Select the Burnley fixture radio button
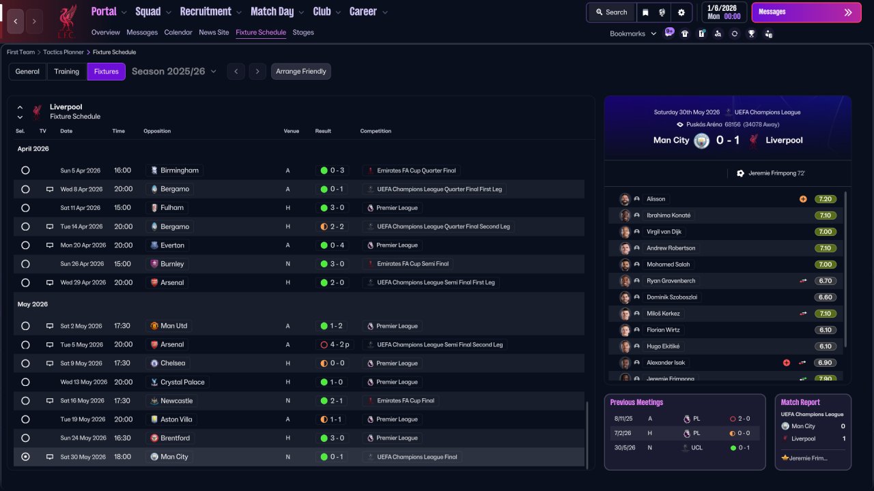 pos(25,264)
